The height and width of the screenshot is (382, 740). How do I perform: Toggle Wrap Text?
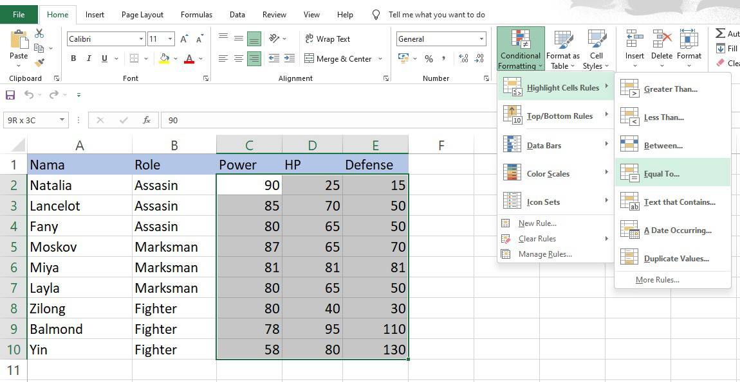pos(328,39)
